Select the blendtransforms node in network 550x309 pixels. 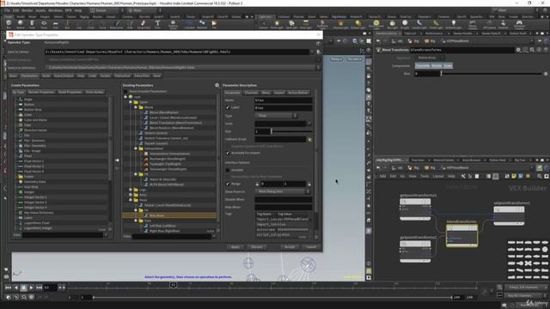point(461,235)
